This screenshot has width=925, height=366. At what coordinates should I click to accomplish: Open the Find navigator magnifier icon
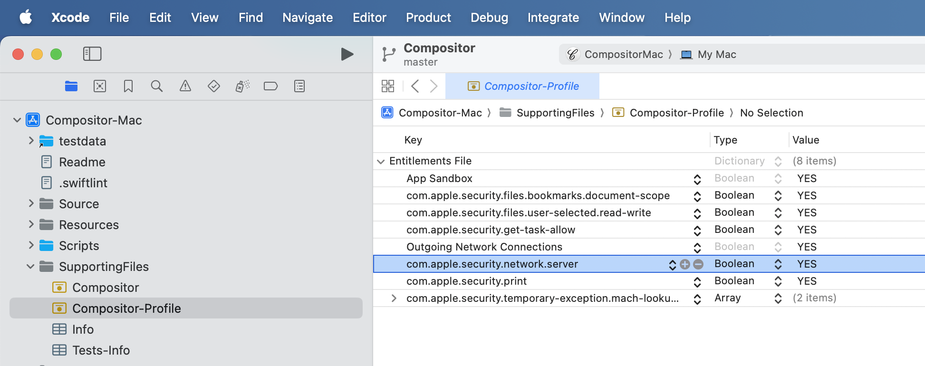pos(156,86)
